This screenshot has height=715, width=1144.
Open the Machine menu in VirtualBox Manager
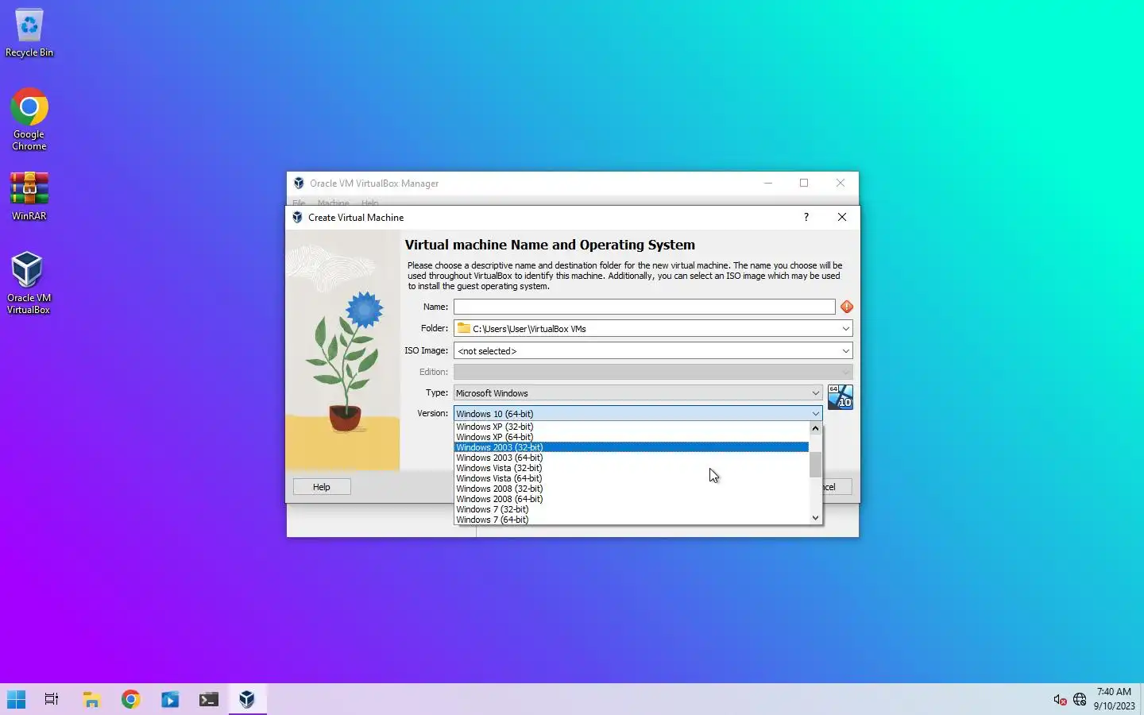(x=334, y=203)
